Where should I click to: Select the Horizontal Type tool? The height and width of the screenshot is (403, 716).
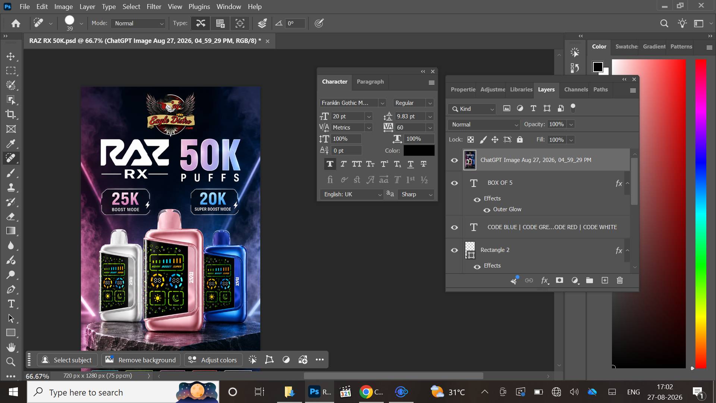[x=11, y=304]
